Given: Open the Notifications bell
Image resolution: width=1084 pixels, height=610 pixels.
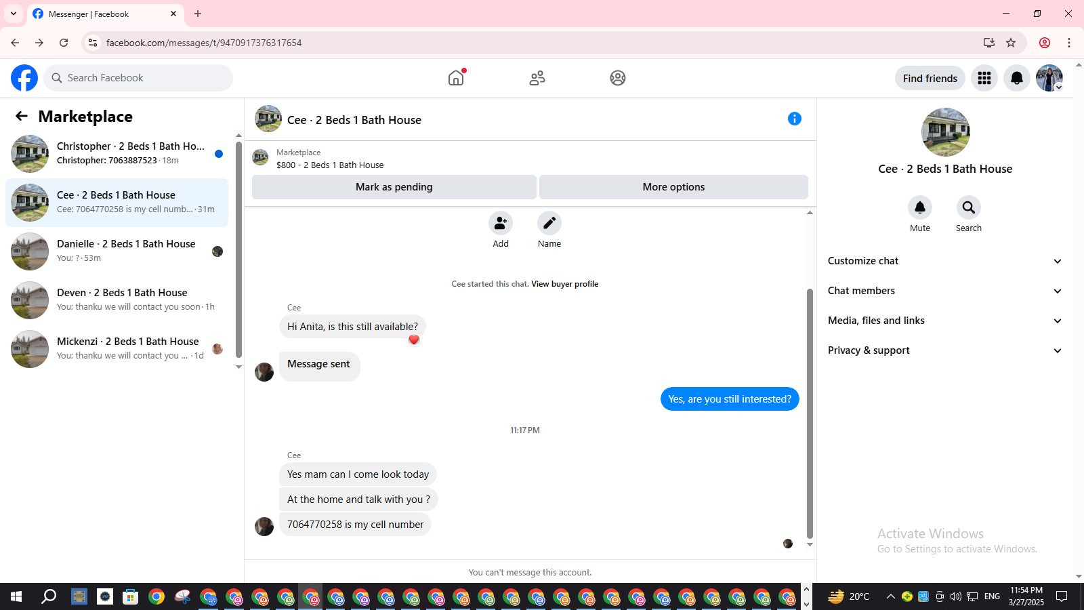Looking at the screenshot, I should coord(1017,78).
